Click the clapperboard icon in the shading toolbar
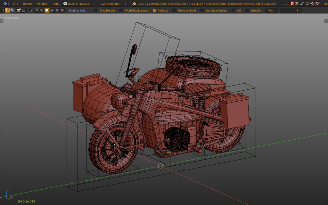 (x=24, y=10)
